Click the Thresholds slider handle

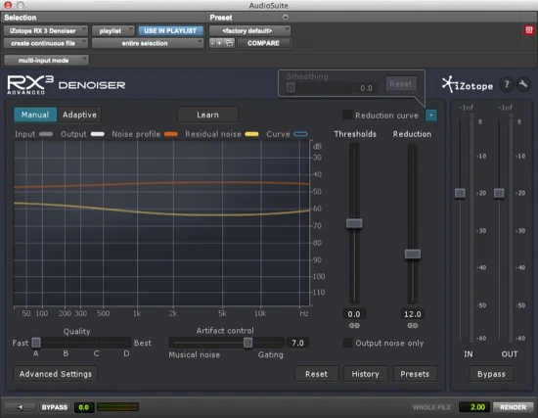(354, 223)
